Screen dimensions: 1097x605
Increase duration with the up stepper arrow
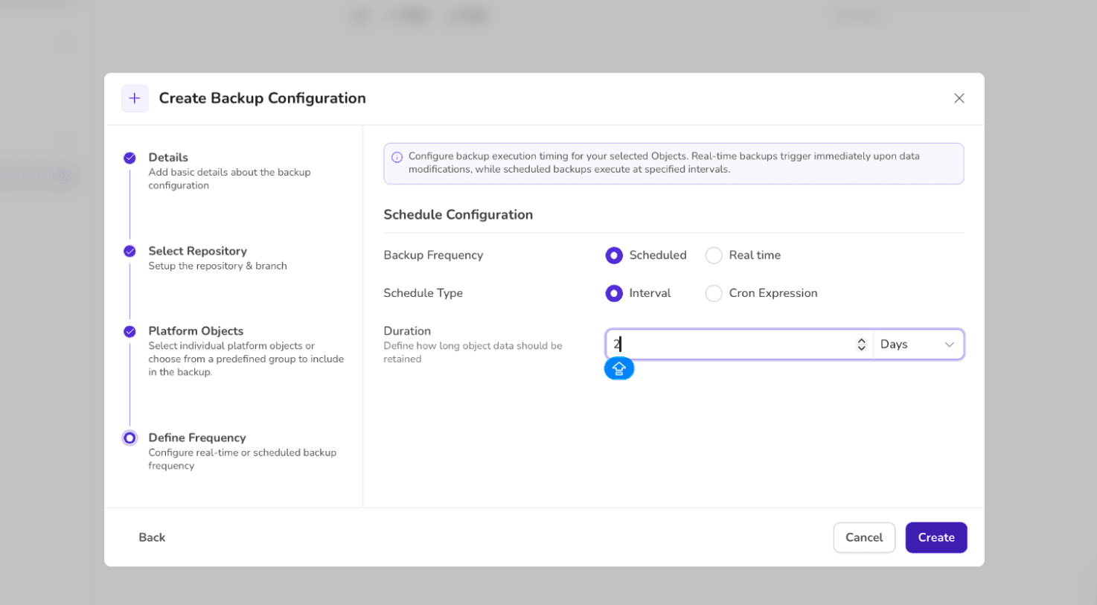tap(861, 341)
